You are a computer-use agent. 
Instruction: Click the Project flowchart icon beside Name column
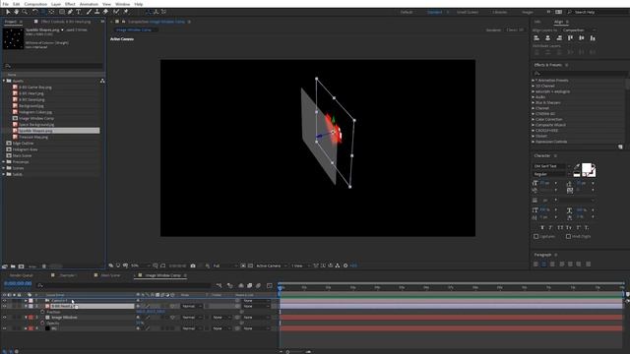coord(102,81)
